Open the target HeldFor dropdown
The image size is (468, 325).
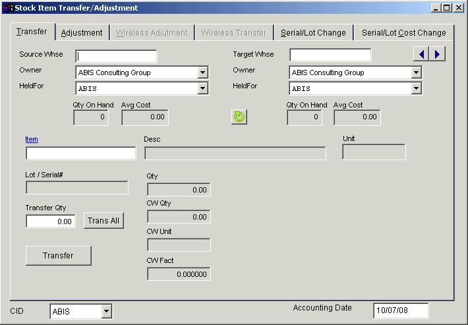point(417,88)
